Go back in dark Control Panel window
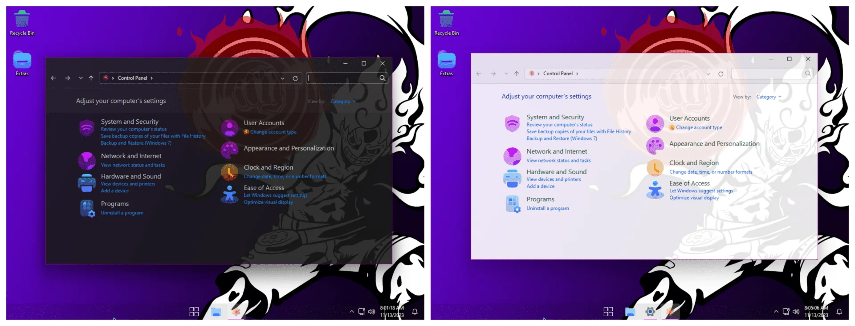855x326 pixels. 53,78
